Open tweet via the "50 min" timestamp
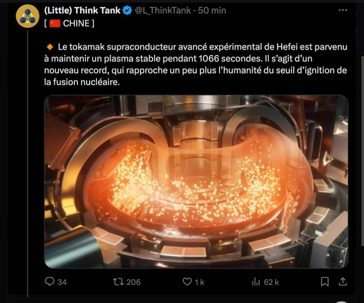Viewport: 364px width, 303px height. [x=212, y=11]
